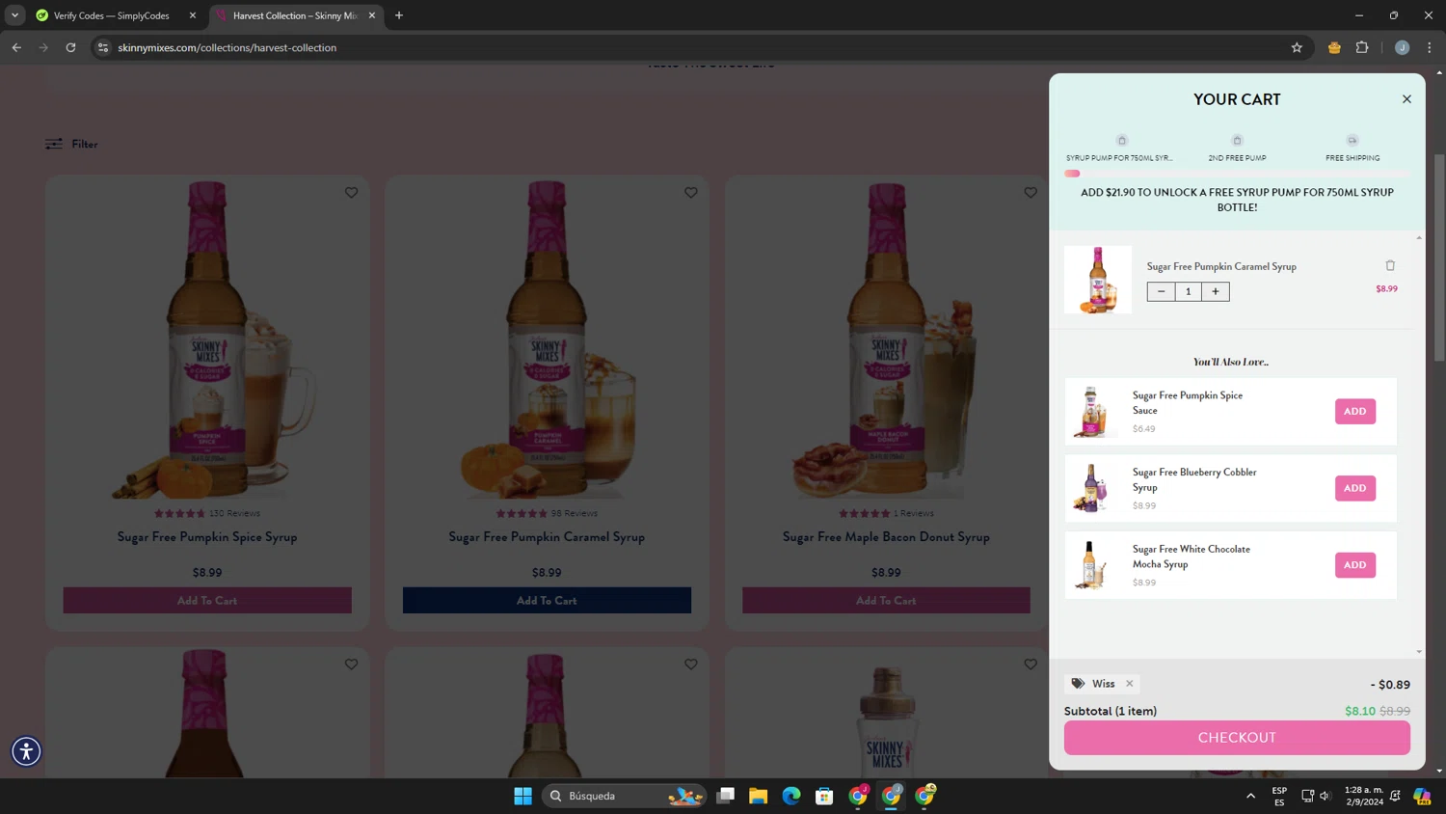Go back to previous page
This screenshot has width=1446, height=814.
tap(16, 47)
